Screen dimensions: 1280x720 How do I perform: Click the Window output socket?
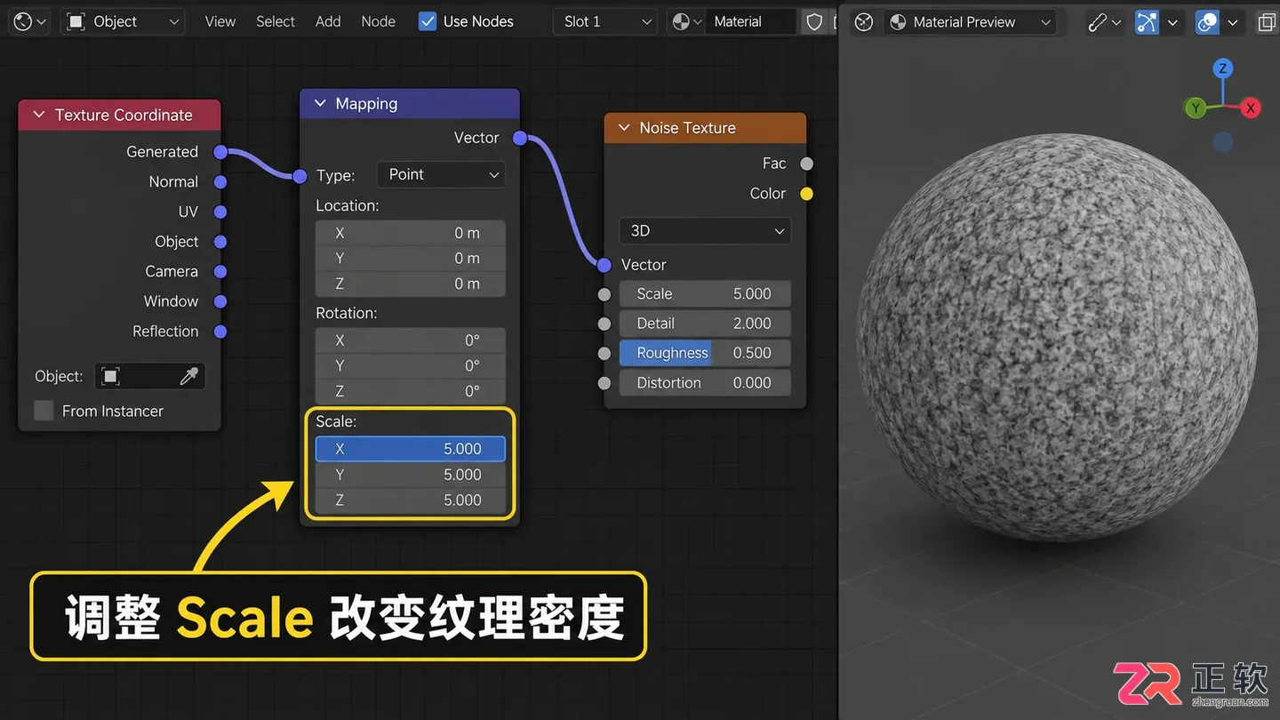[x=220, y=301]
